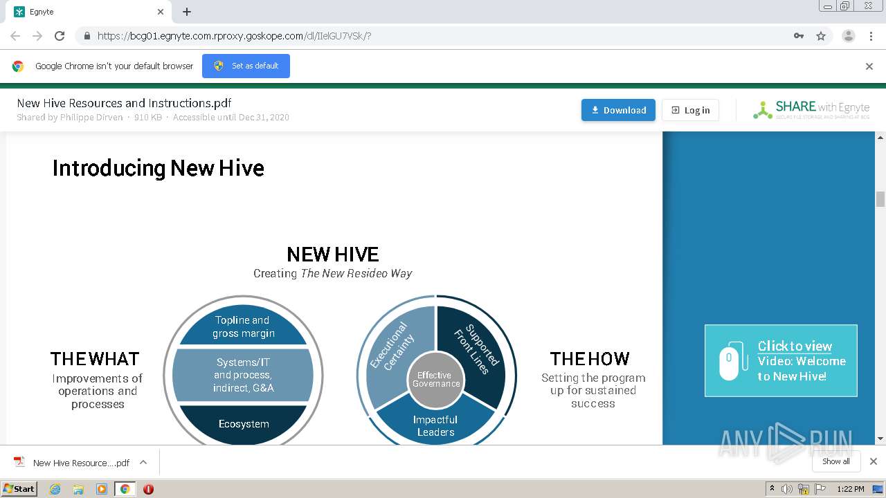Screen dimensions: 886x498
Task: Select the Systems/IT and process segment
Action: point(244,375)
